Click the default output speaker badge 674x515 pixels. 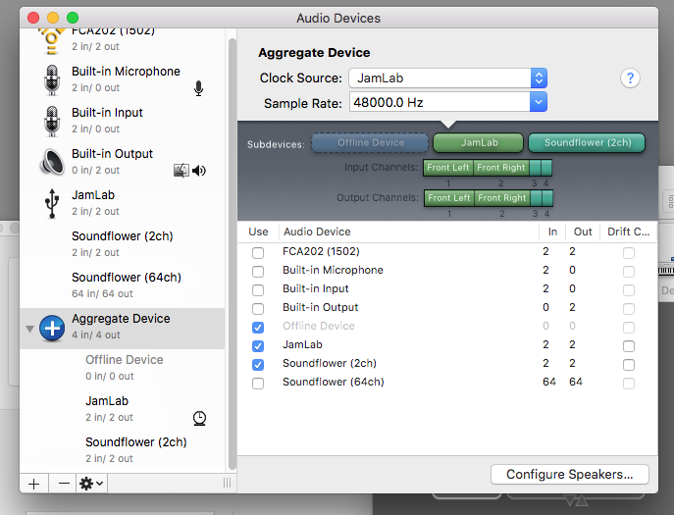click(199, 171)
